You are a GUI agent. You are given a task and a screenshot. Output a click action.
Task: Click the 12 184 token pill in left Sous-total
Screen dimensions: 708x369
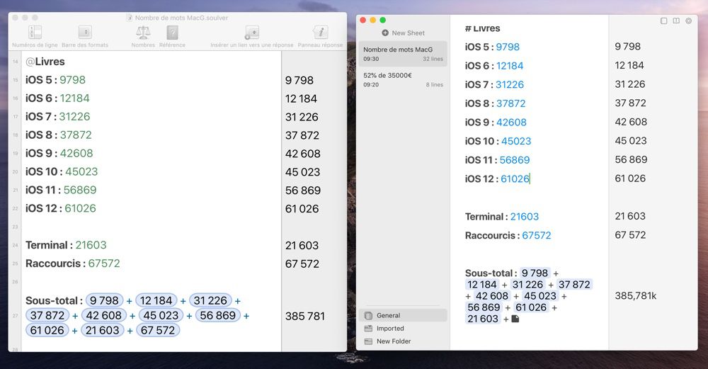(156, 300)
